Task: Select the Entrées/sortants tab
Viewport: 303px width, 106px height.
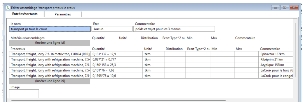Action: pos(25,14)
